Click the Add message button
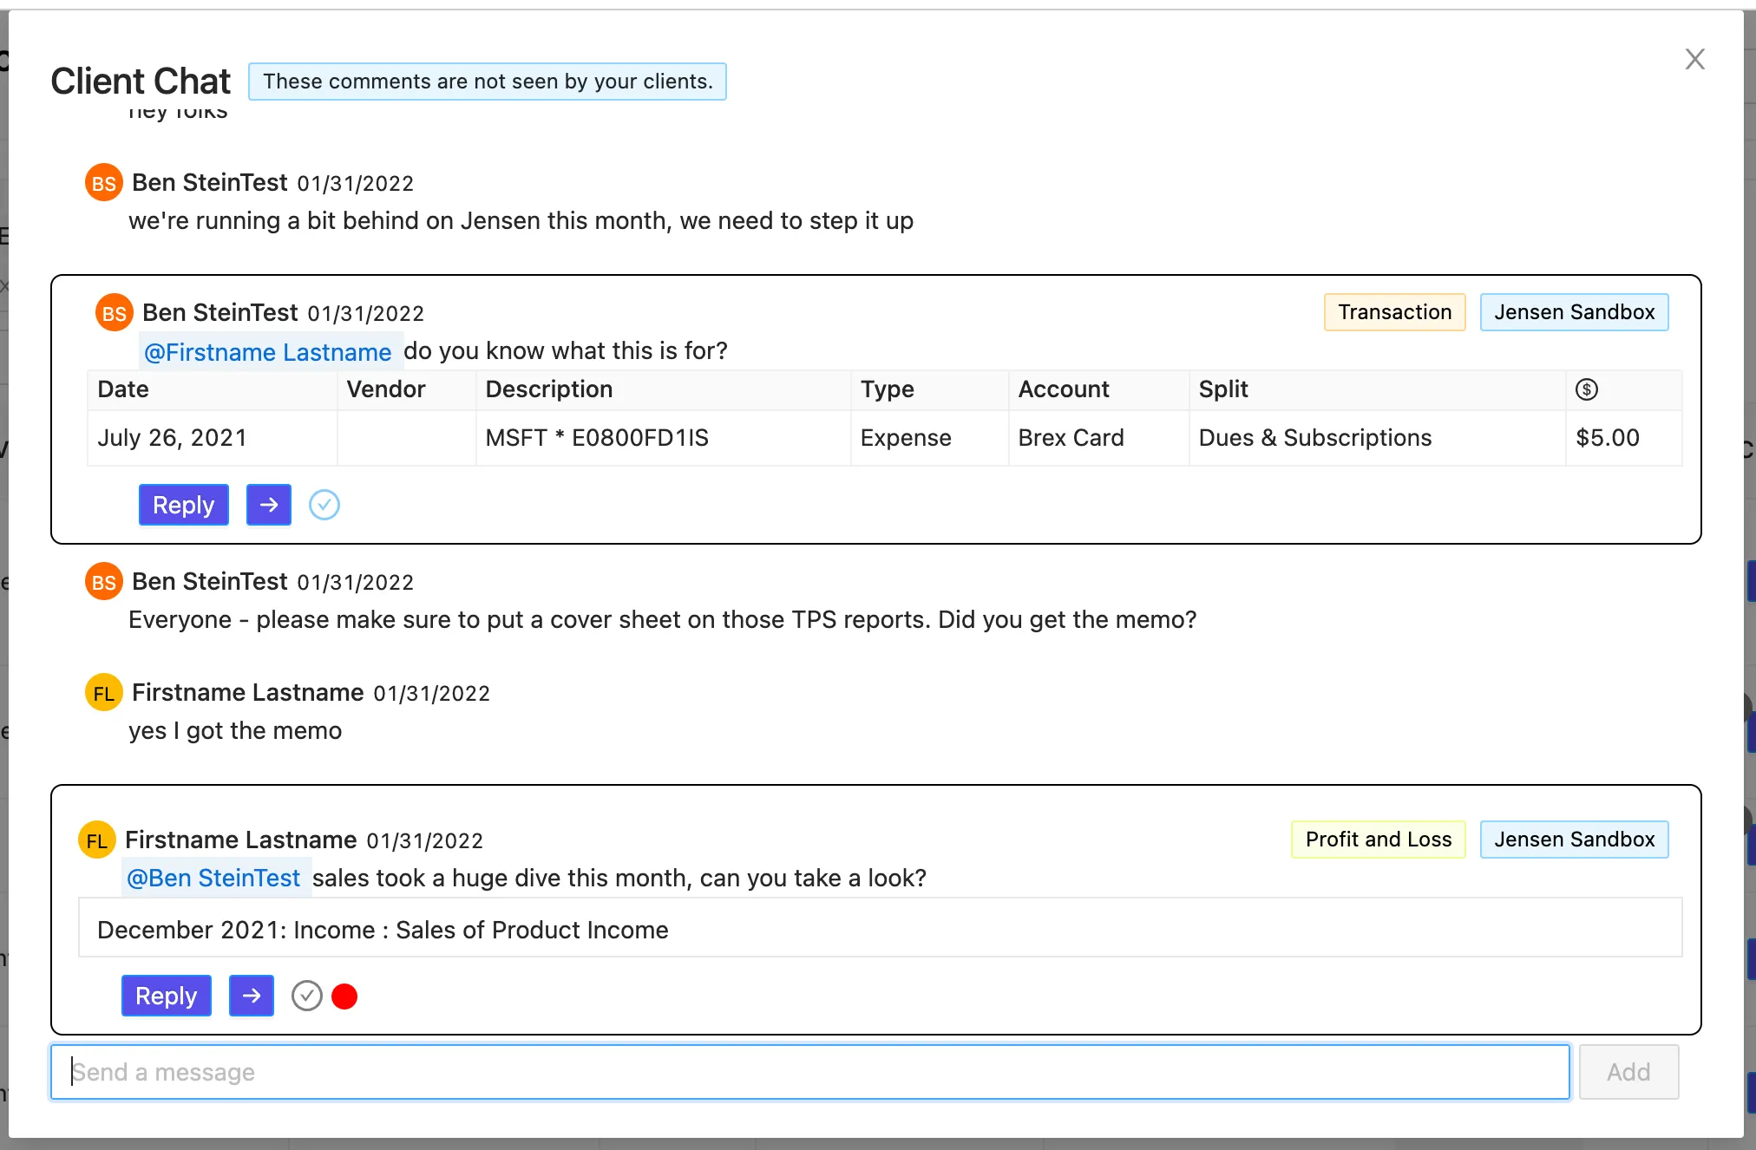This screenshot has width=1756, height=1150. click(x=1628, y=1072)
